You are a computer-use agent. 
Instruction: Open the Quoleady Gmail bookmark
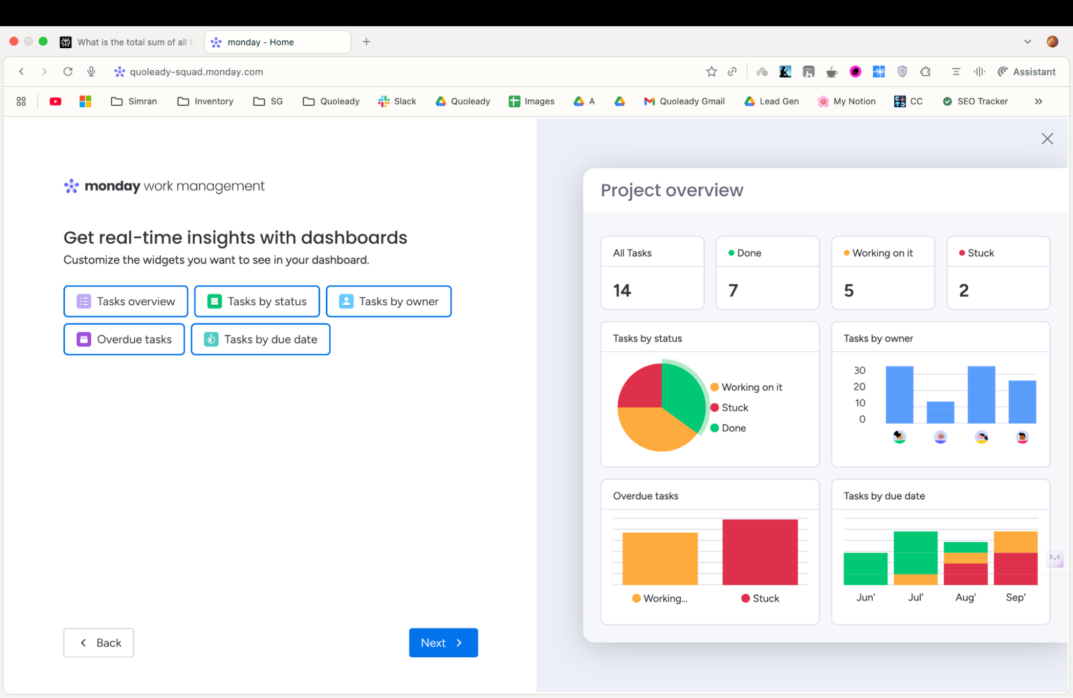coord(684,101)
